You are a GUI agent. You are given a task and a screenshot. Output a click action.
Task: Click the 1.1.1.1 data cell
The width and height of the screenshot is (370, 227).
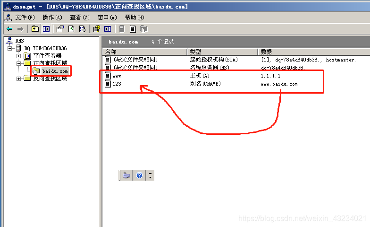270,76
